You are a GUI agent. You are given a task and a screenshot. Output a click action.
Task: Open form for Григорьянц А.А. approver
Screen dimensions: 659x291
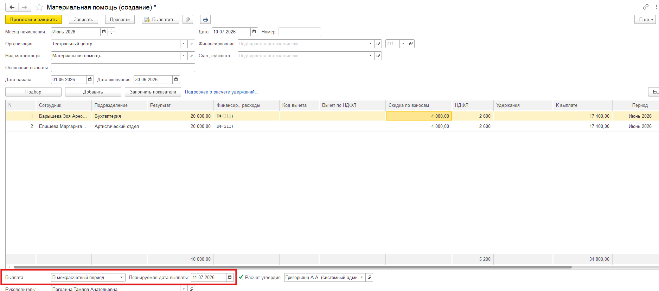pos(369,277)
